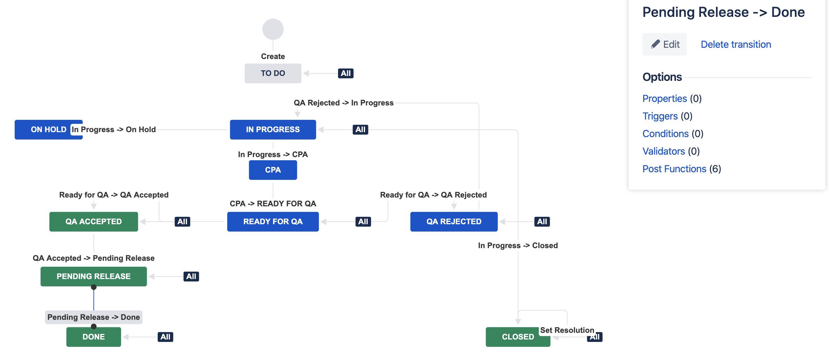
Task: Select the READY FOR QA status
Action: click(x=273, y=221)
